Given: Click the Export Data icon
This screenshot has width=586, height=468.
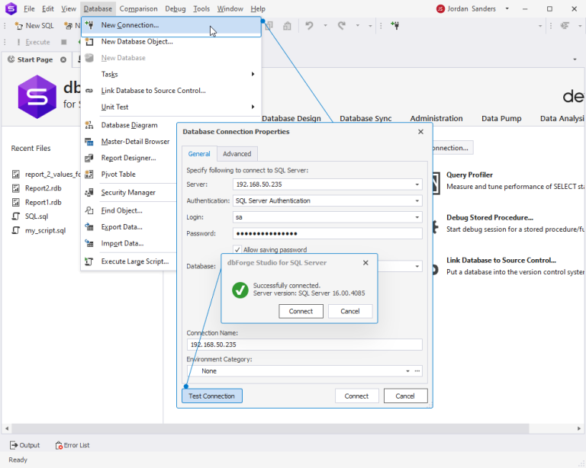Looking at the screenshot, I should 89,227.
